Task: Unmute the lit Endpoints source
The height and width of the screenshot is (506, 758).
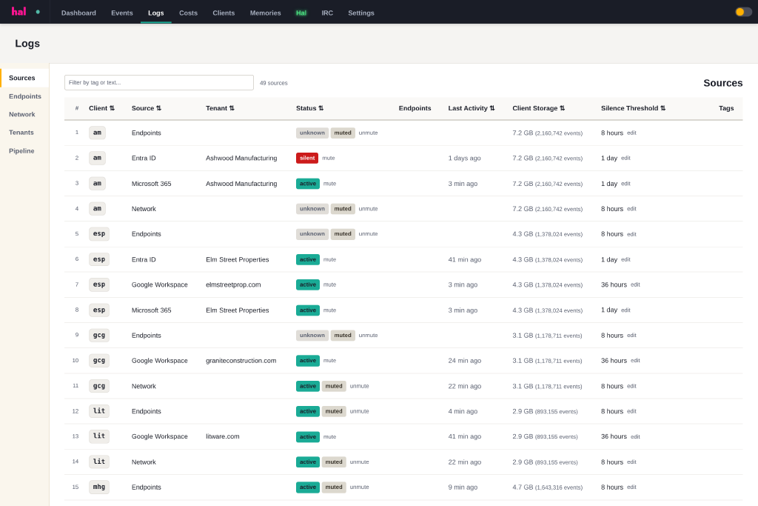Action: 359,411
